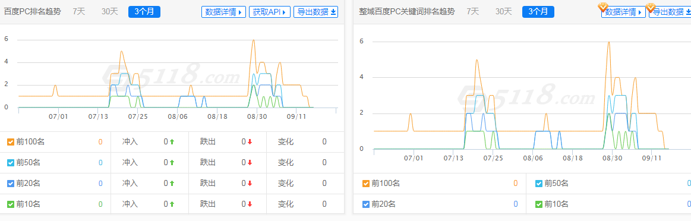
Task: Click the red down arrow in 前20名 row
Action: click(x=250, y=184)
